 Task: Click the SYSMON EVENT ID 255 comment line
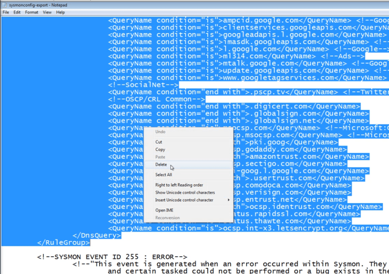coord(112,257)
